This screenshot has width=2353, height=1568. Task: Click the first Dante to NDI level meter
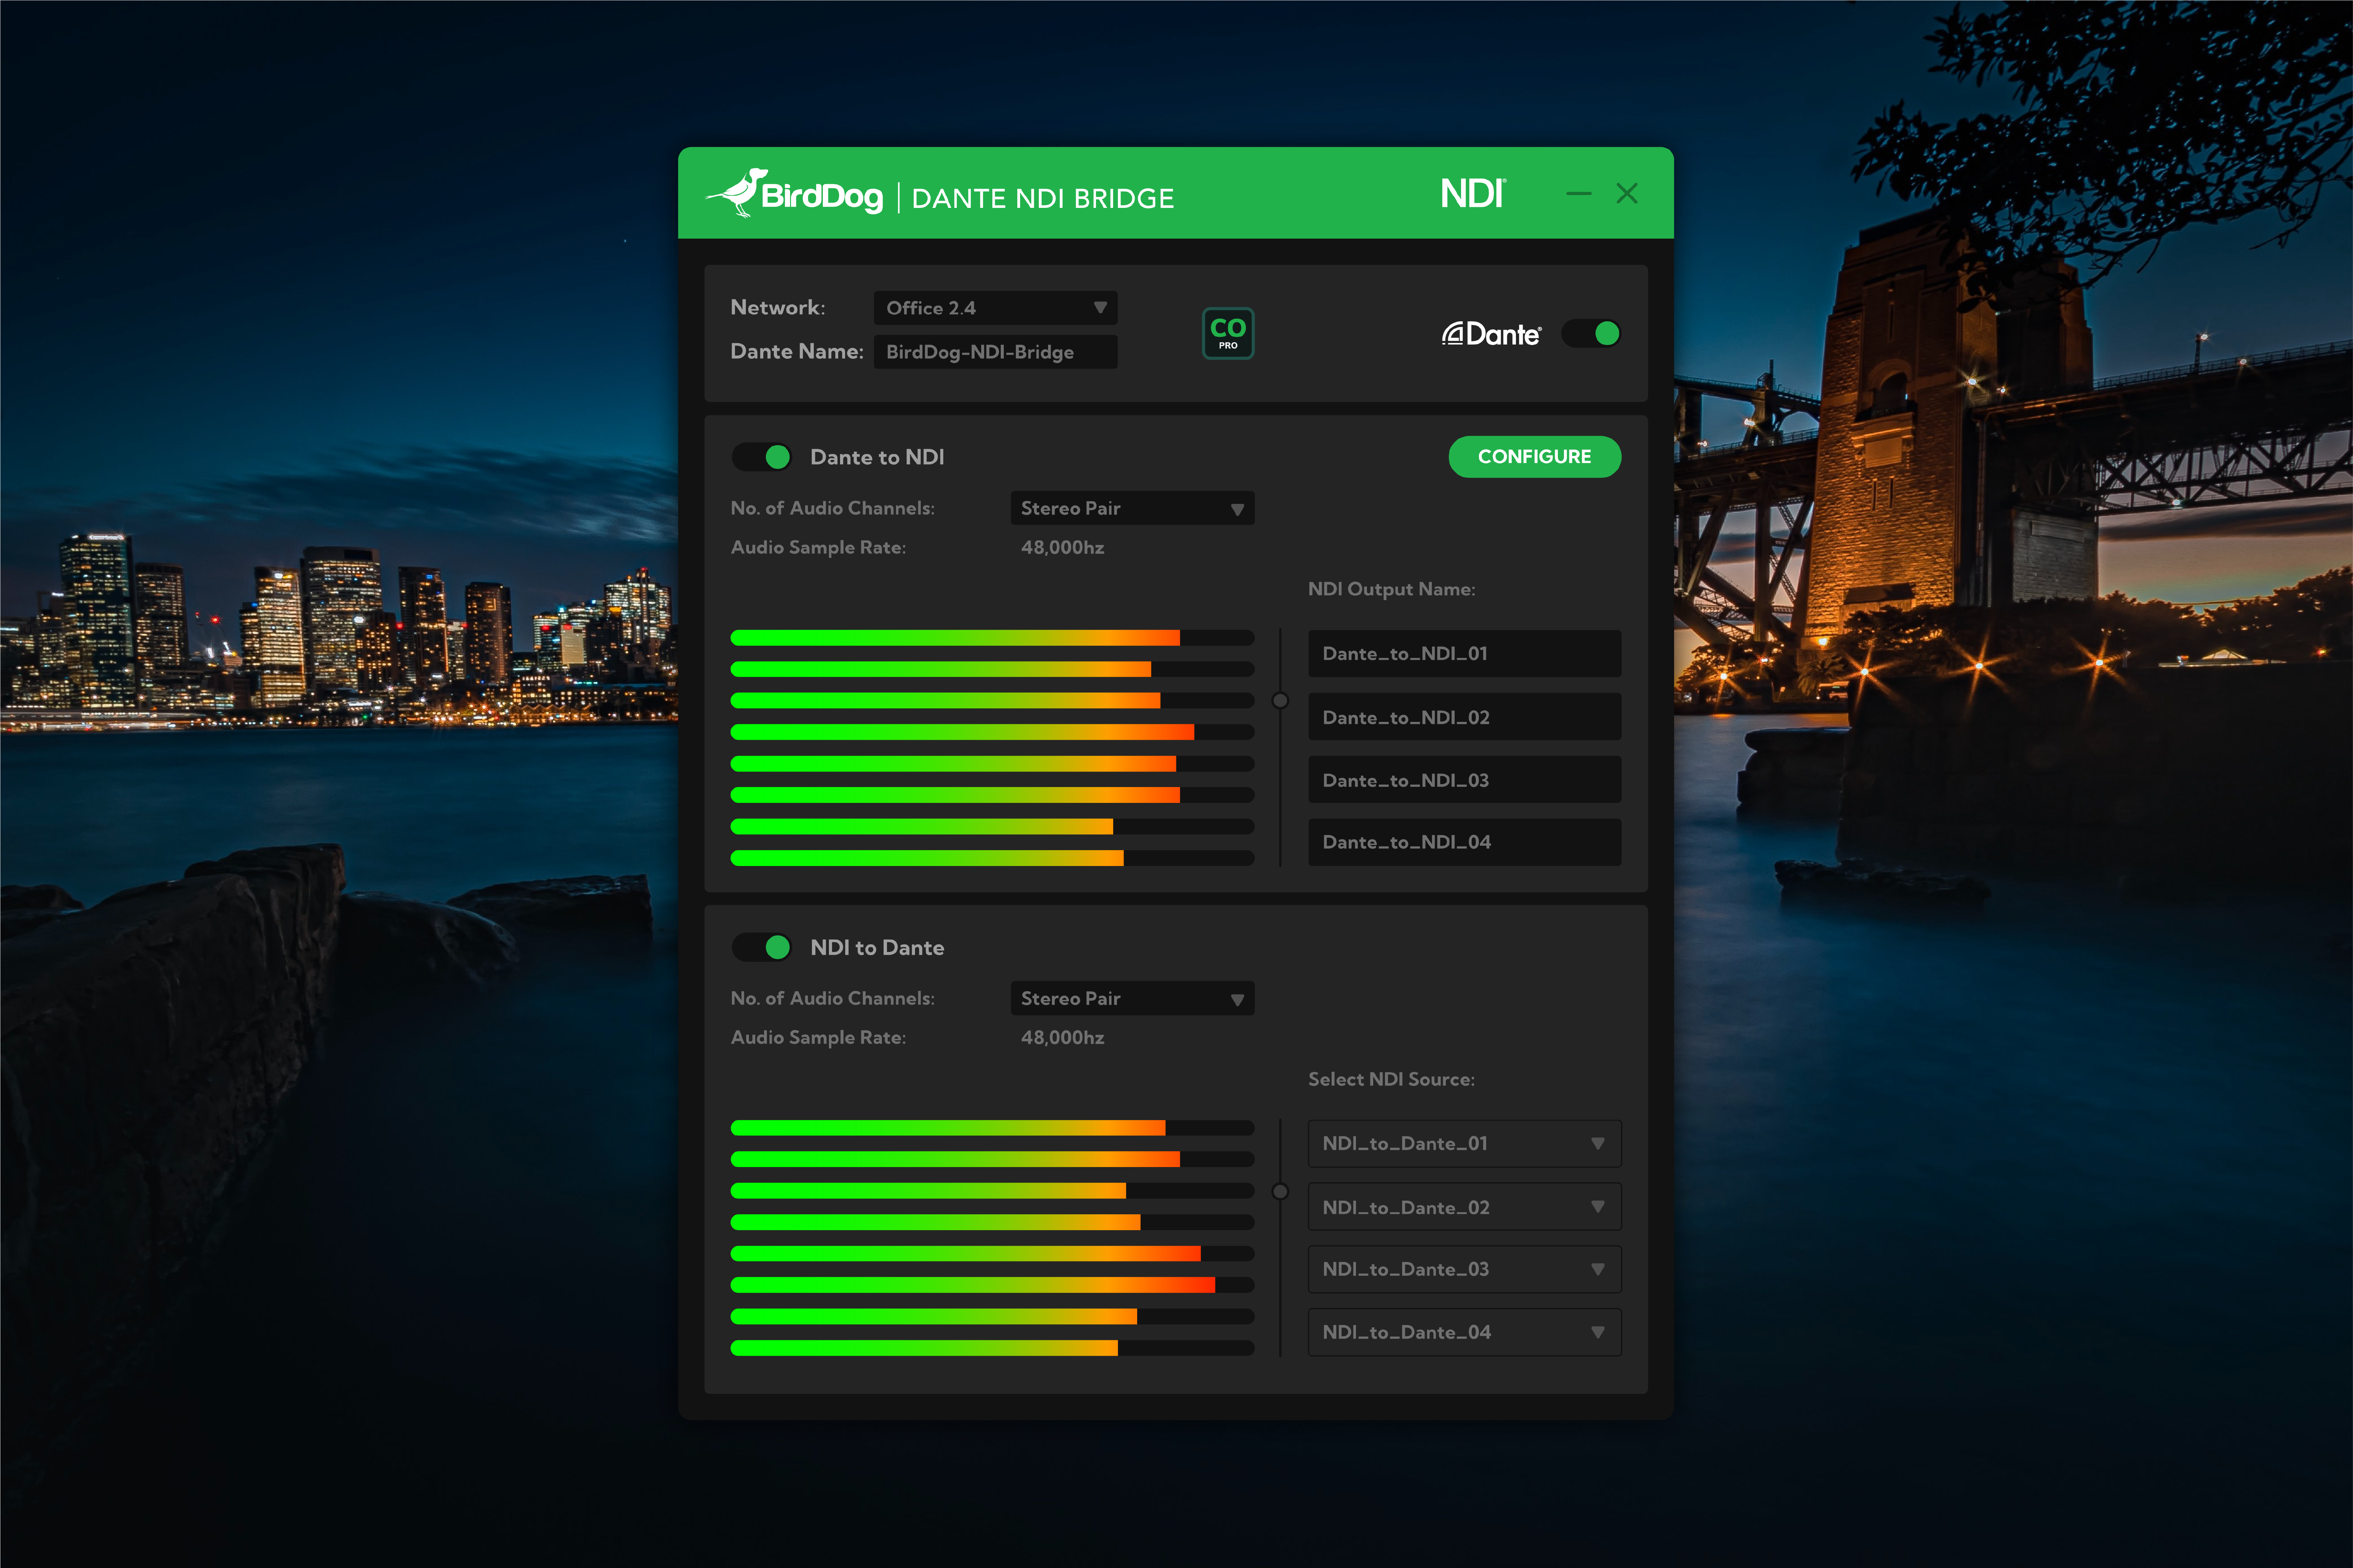[992, 638]
